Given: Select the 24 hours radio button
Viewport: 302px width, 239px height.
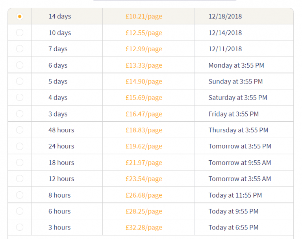Looking at the screenshot, I should pos(20,146).
